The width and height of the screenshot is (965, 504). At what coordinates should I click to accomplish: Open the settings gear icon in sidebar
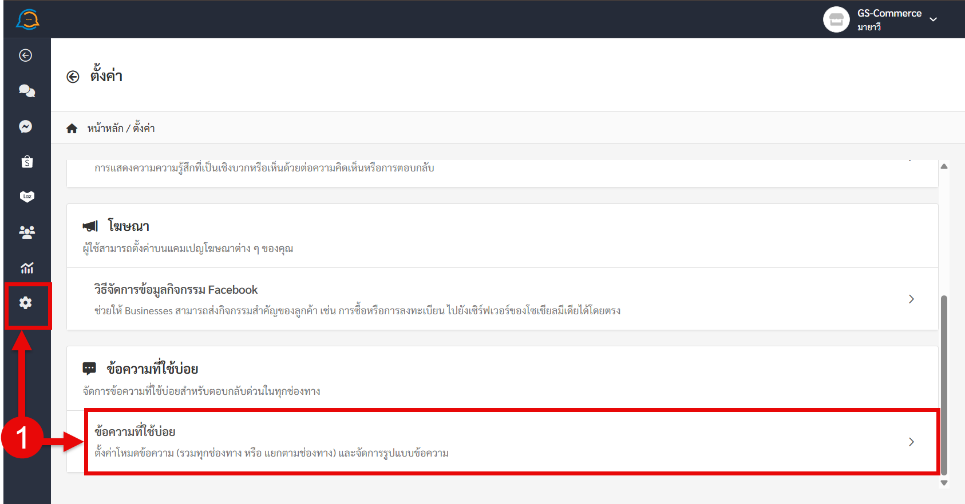coord(26,303)
